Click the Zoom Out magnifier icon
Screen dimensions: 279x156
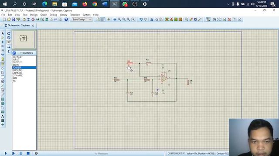pyautogui.click(x=124, y=19)
